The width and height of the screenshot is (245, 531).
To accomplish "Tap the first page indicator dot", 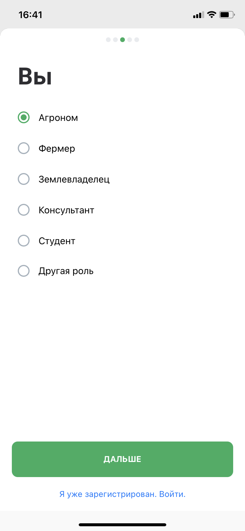I will click(x=108, y=40).
